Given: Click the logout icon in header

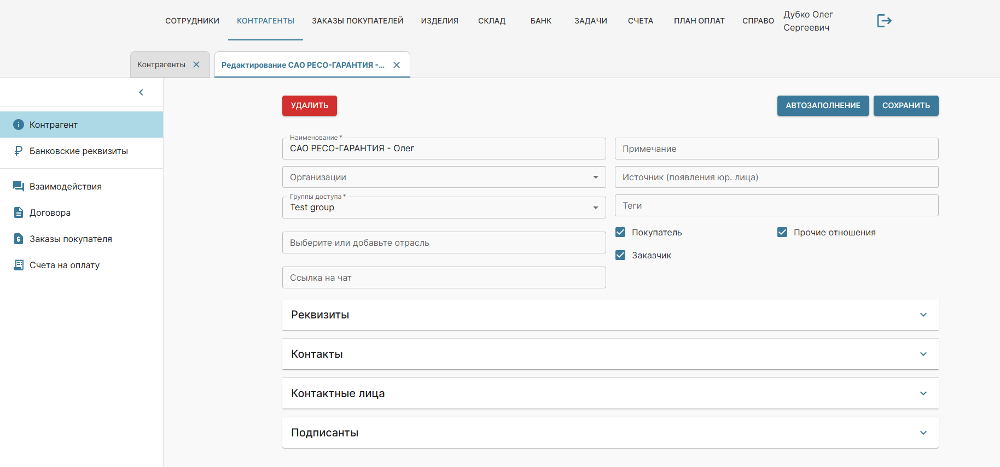Looking at the screenshot, I should [x=884, y=21].
